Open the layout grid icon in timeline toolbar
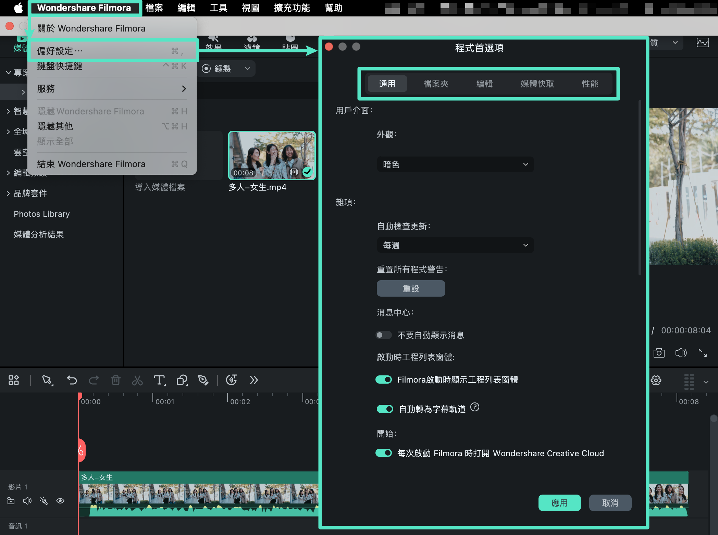 coord(14,380)
